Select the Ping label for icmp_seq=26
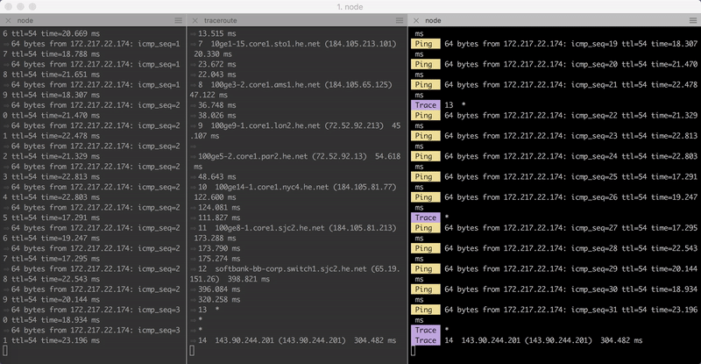The image size is (701, 364). tap(426, 197)
